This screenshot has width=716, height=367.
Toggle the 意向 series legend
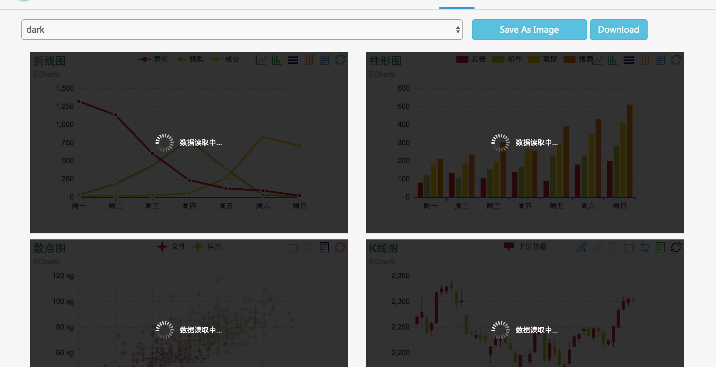(153, 59)
